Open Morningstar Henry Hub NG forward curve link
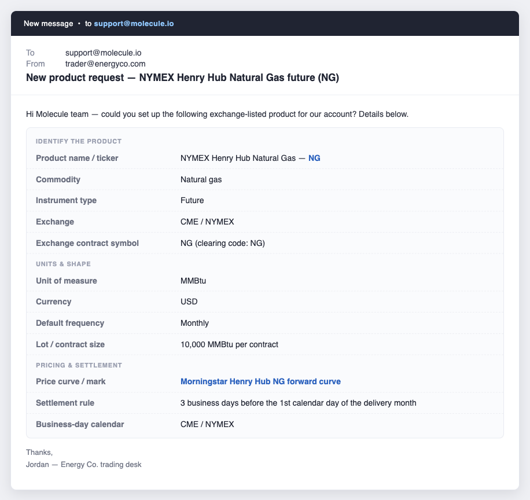The width and height of the screenshot is (530, 500). tap(260, 381)
